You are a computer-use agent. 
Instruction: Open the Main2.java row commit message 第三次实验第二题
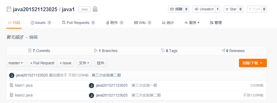[146, 95]
